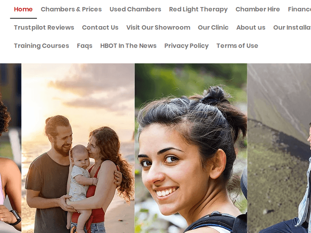Open the Home menu item
This screenshot has width=311, height=233.
pos(23,9)
